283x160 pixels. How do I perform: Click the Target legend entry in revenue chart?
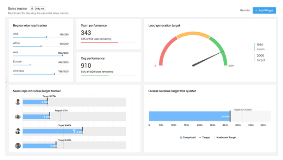click(205, 137)
